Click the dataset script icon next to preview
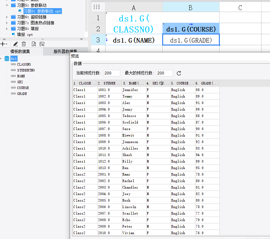This screenshot has width=270, height=239. pos(42,44)
